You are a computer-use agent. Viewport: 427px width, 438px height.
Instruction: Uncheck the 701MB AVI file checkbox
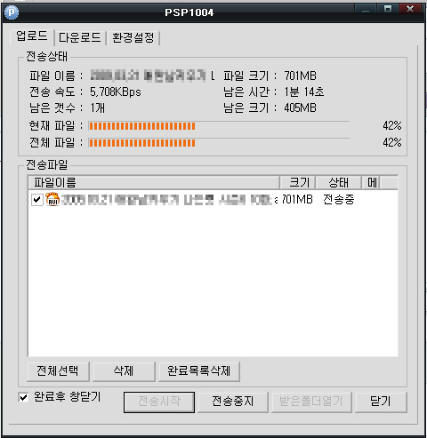(37, 200)
